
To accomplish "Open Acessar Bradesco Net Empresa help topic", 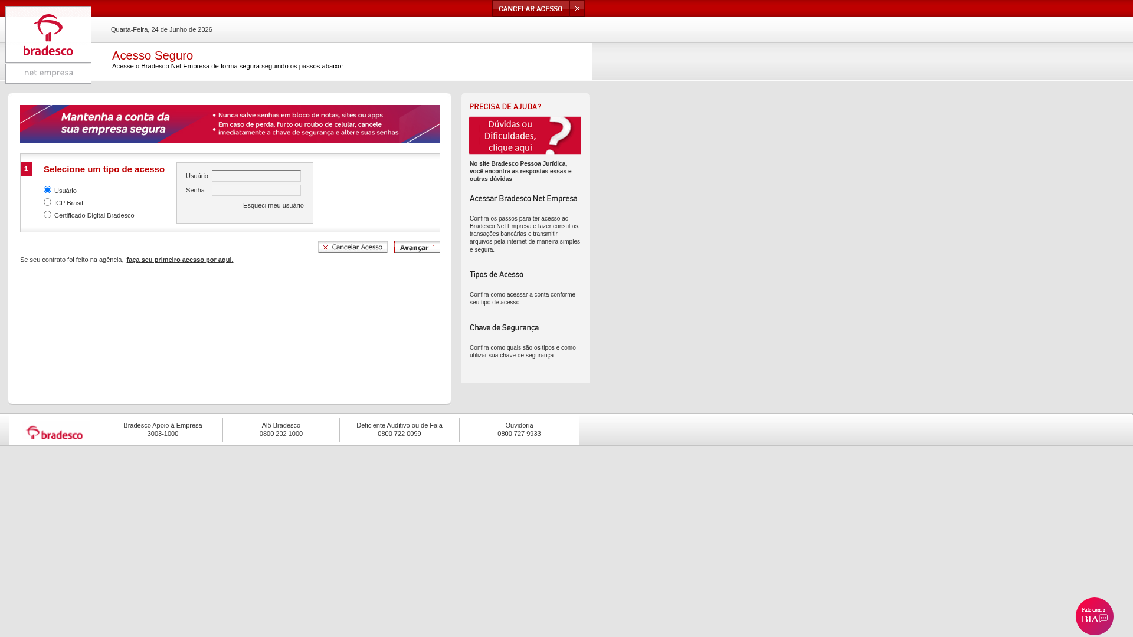I will pos(523,199).
